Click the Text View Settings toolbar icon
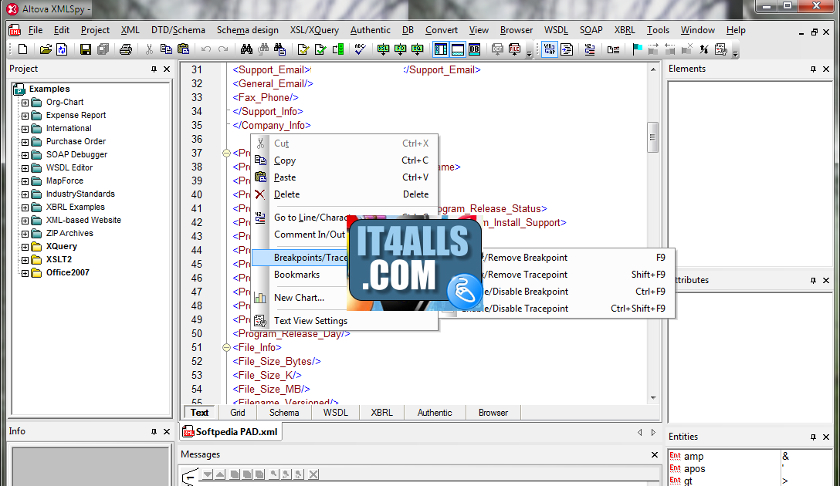Image resolution: width=840 pixels, height=486 pixels. (721, 49)
